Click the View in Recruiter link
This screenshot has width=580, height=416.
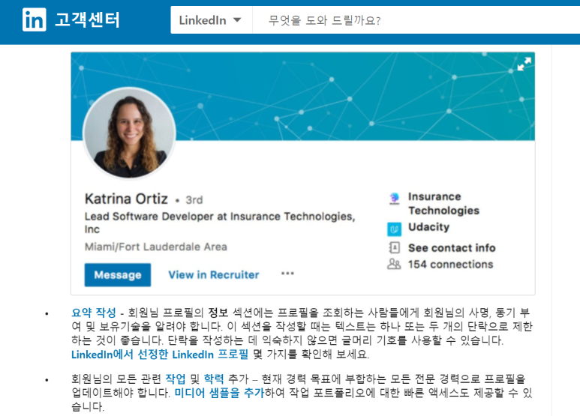coord(213,275)
